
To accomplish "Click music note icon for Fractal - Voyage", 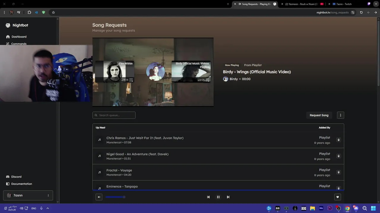I will (99, 172).
